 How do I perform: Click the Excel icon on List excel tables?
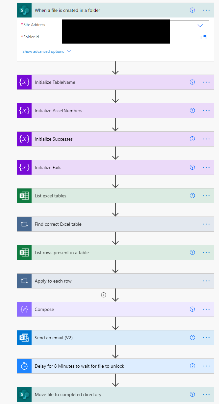point(24,196)
